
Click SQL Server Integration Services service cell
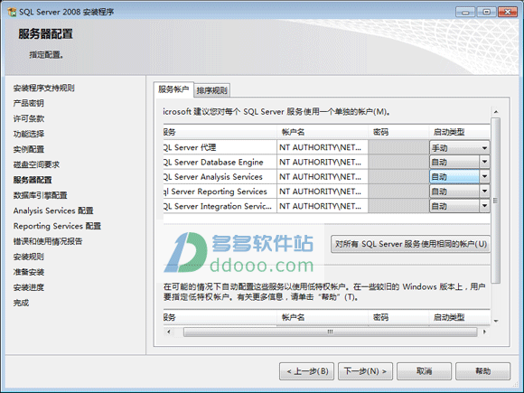pos(220,206)
